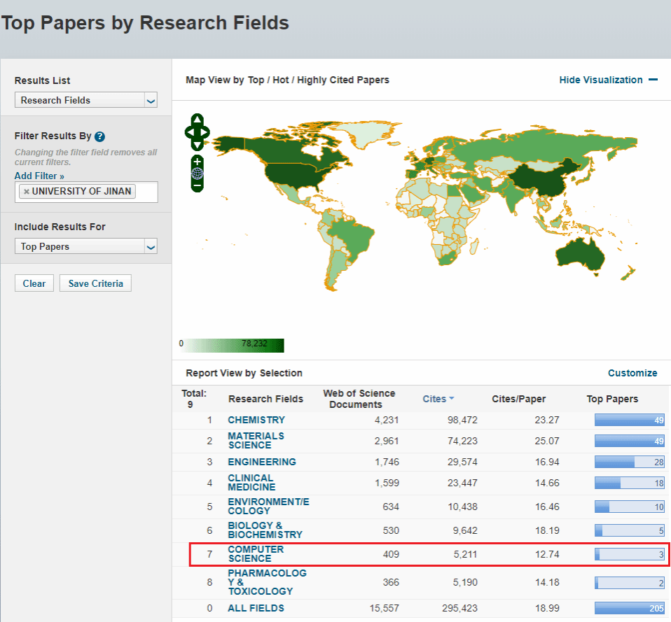The width and height of the screenshot is (671, 622).
Task: Open the Filter Results By help icon
Action: click(x=99, y=136)
